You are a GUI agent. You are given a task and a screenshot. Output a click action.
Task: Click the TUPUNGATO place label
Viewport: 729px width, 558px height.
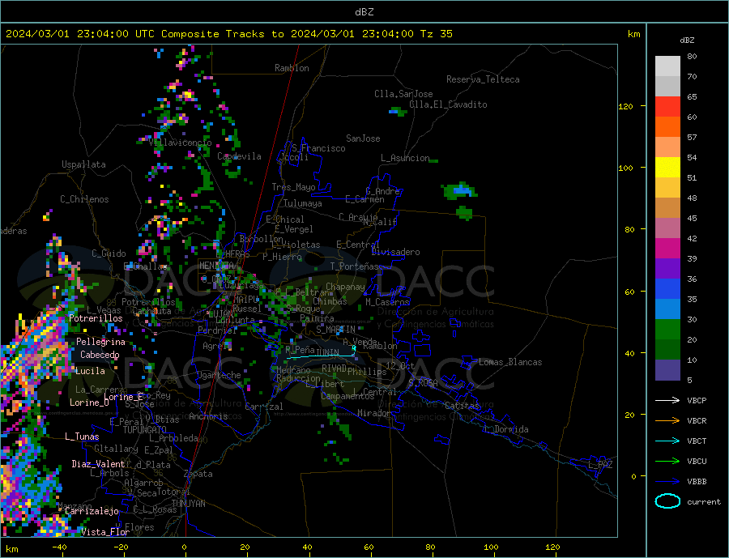pyautogui.click(x=144, y=430)
